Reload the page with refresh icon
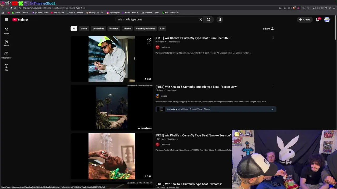Viewport: 337px width, 189px height. pos(11,8)
